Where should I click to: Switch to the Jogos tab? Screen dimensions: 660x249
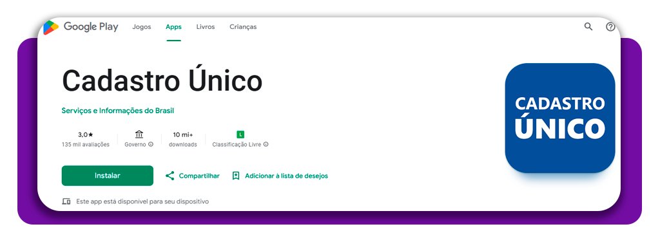pos(141,27)
